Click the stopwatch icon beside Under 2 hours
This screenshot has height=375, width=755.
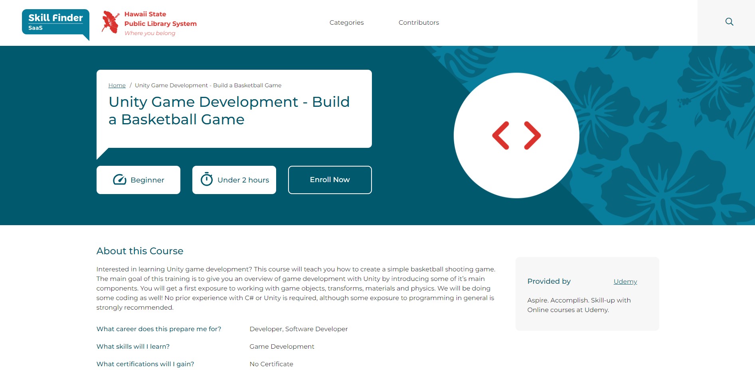(x=206, y=179)
